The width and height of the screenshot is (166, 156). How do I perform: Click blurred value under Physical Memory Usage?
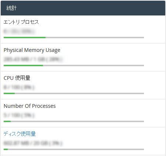pyautogui.click(x=33, y=59)
